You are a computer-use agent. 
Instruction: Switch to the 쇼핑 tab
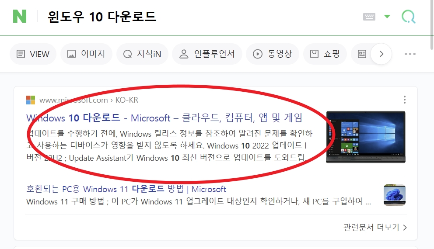tap(325, 54)
